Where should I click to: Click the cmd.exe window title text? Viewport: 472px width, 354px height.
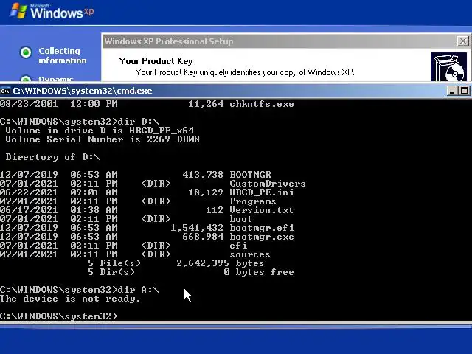[83, 91]
